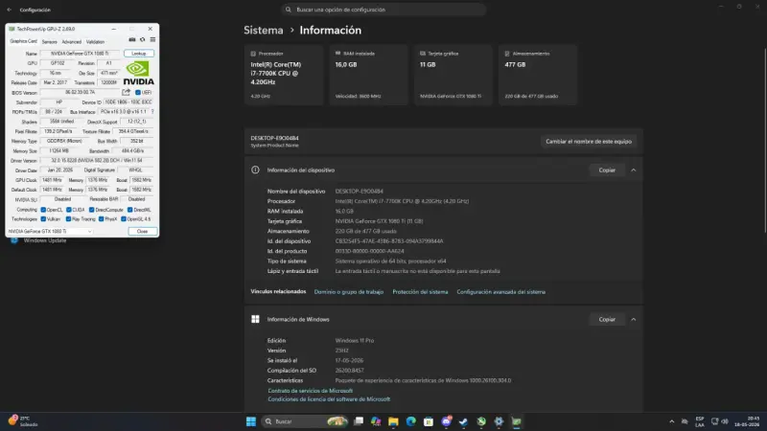Image resolution: width=767 pixels, height=431 pixels.
Task: Switch to the Graphics Card tab
Action: (x=23, y=41)
